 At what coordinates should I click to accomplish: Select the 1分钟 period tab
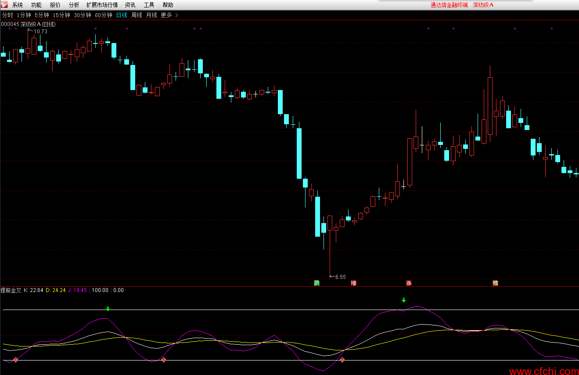point(24,15)
